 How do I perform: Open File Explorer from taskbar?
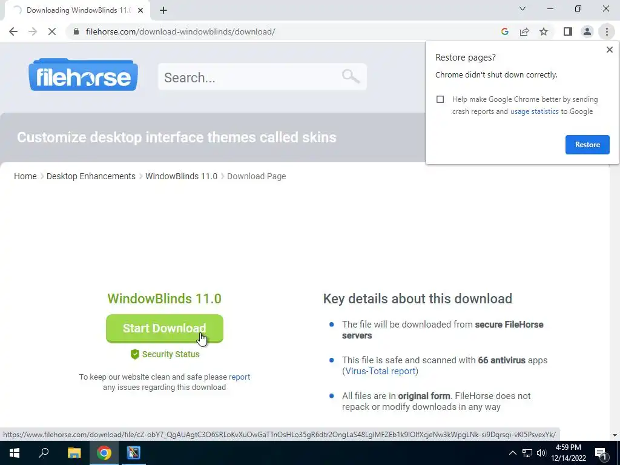pos(74,453)
